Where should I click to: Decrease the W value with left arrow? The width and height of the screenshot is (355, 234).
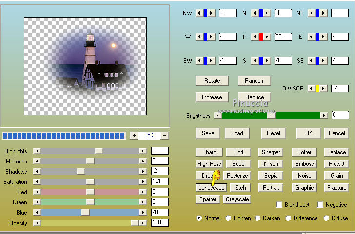pos(199,36)
